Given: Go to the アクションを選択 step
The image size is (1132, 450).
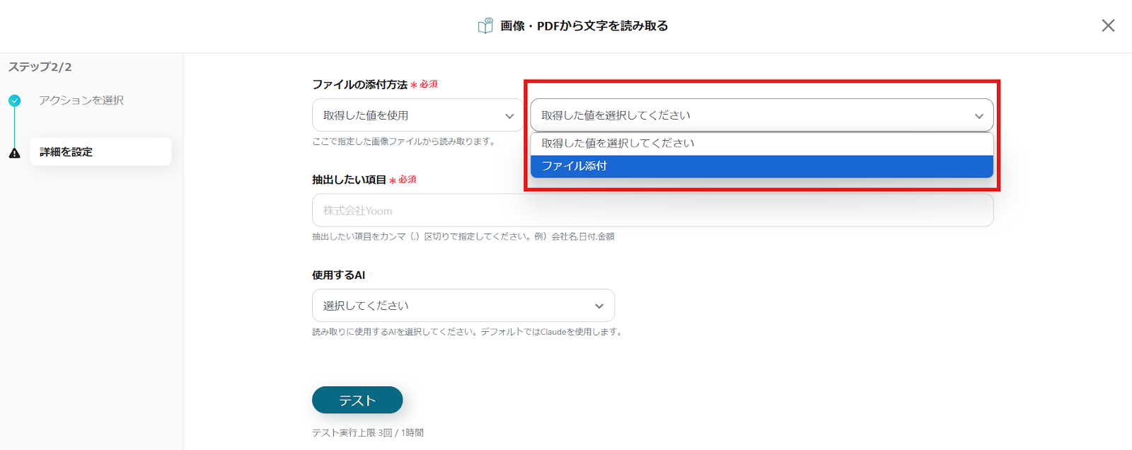Looking at the screenshot, I should click(x=81, y=100).
